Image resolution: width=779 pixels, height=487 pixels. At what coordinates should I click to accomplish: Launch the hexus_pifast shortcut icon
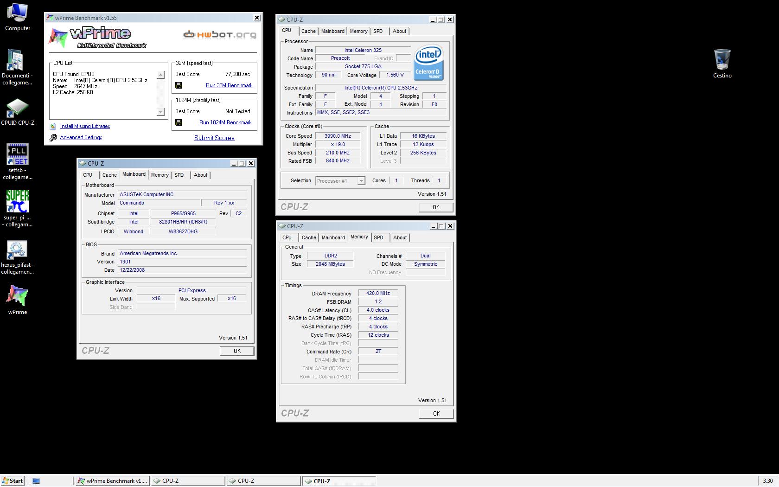pyautogui.click(x=18, y=257)
